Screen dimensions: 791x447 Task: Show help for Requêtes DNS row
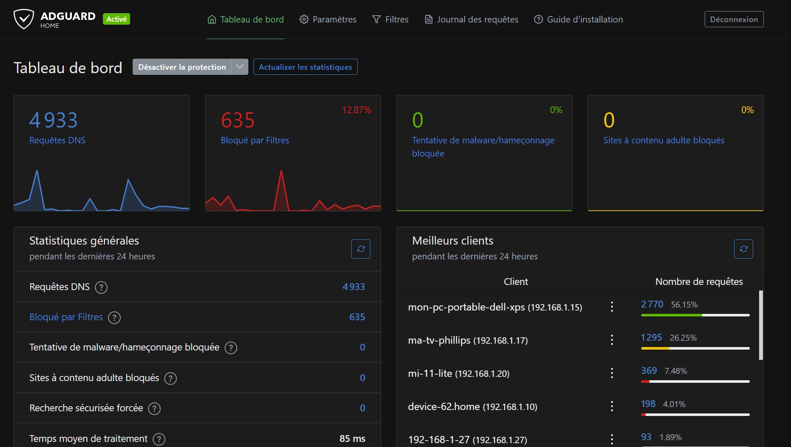point(101,288)
